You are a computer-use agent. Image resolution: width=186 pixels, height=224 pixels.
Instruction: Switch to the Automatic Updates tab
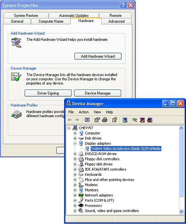tap(74, 15)
